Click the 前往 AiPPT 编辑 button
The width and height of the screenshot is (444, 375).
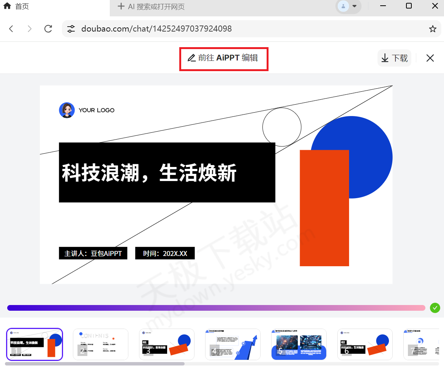[224, 58]
